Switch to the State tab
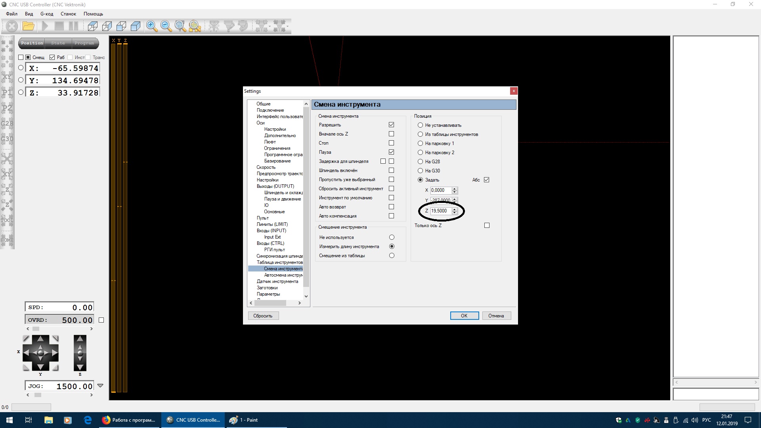The height and width of the screenshot is (428, 761). (x=58, y=43)
